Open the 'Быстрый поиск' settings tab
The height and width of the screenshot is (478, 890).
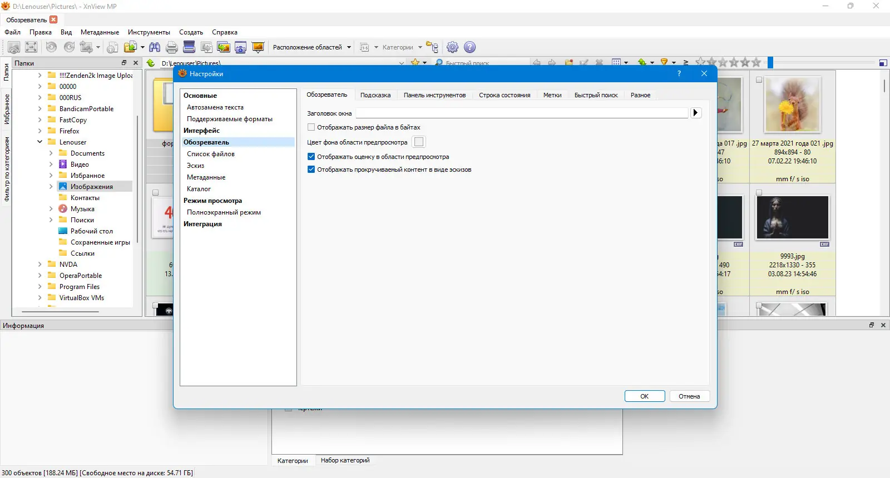click(x=596, y=95)
